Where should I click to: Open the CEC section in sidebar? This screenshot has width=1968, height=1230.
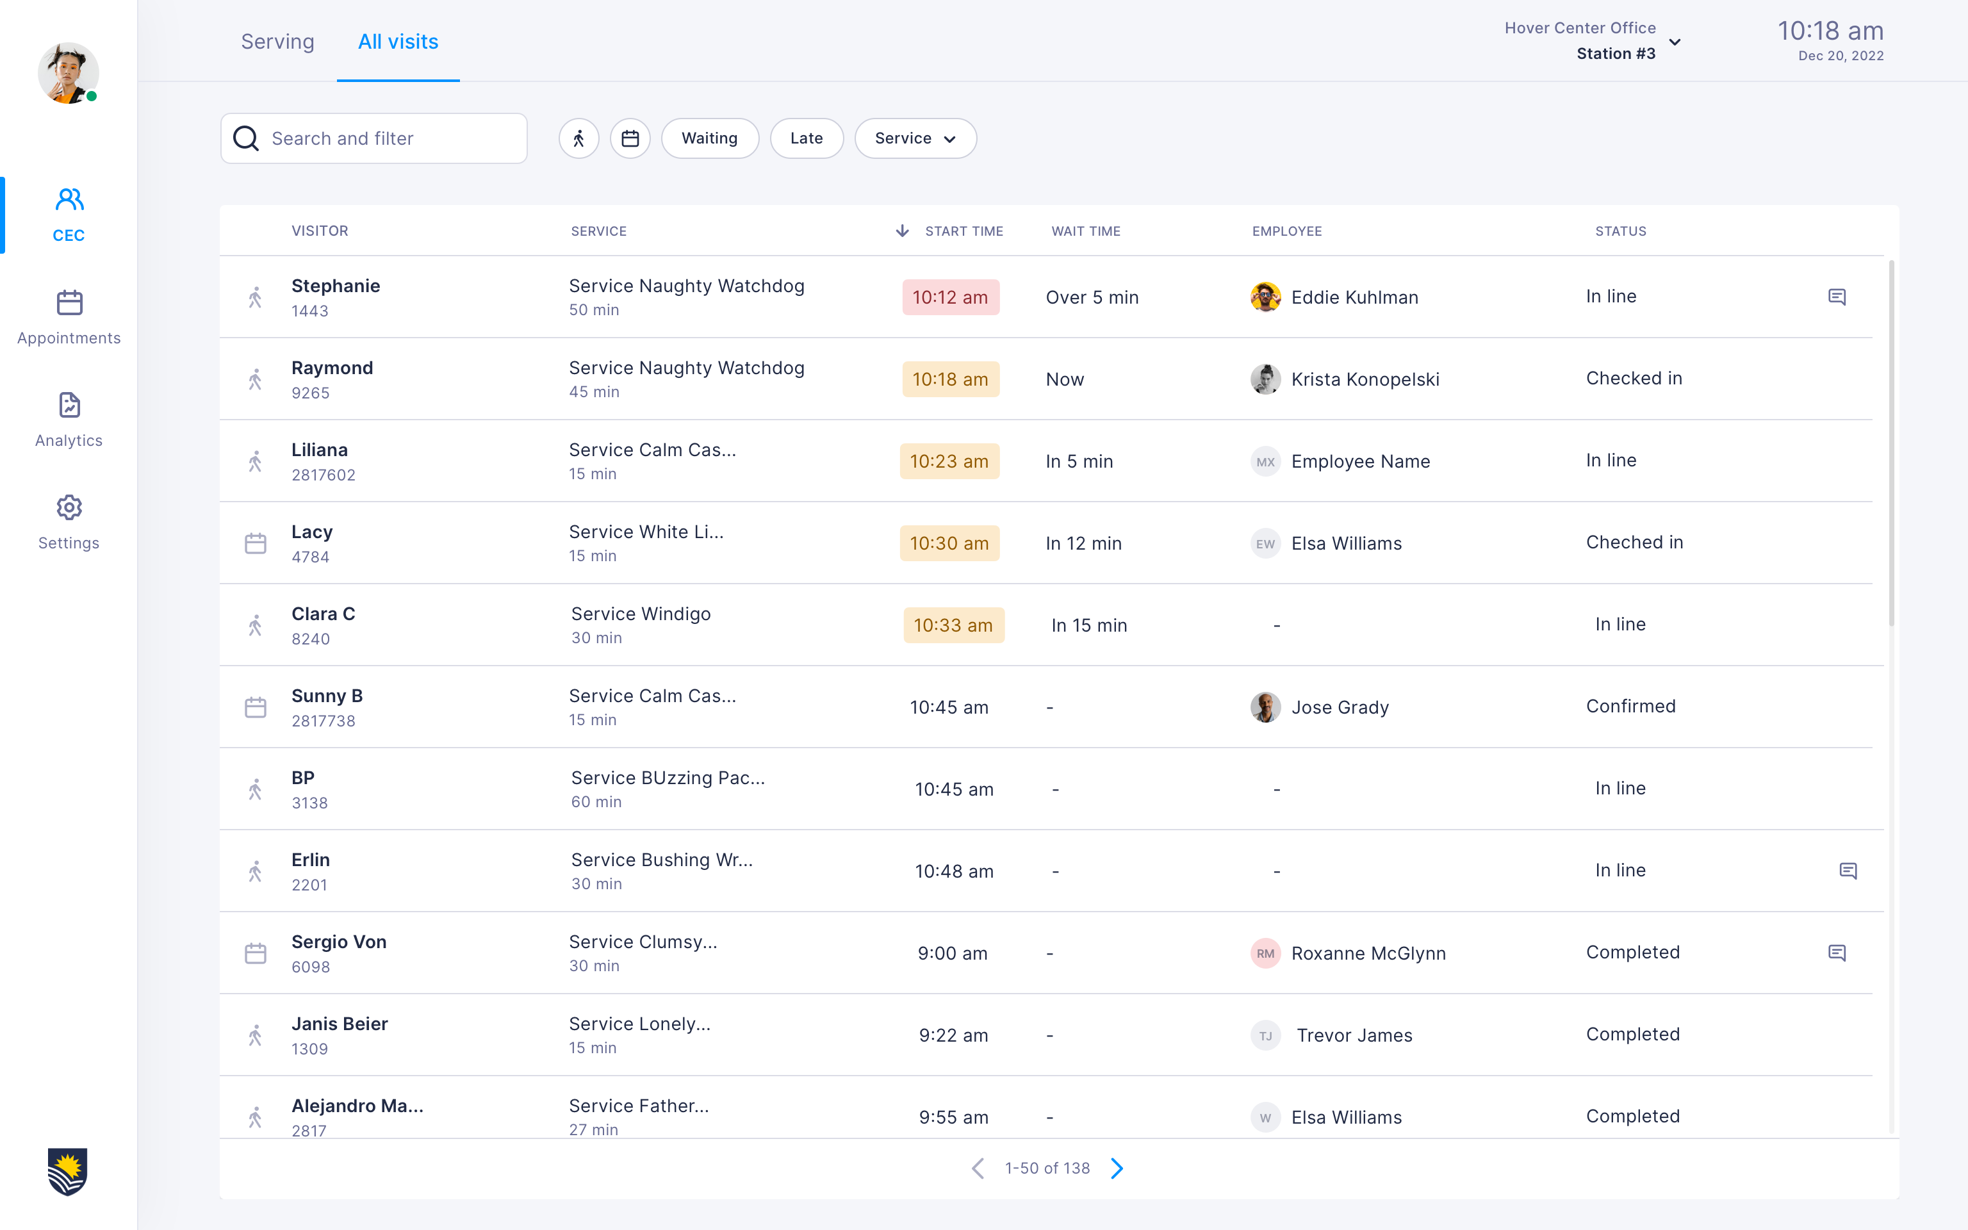pyautogui.click(x=69, y=215)
